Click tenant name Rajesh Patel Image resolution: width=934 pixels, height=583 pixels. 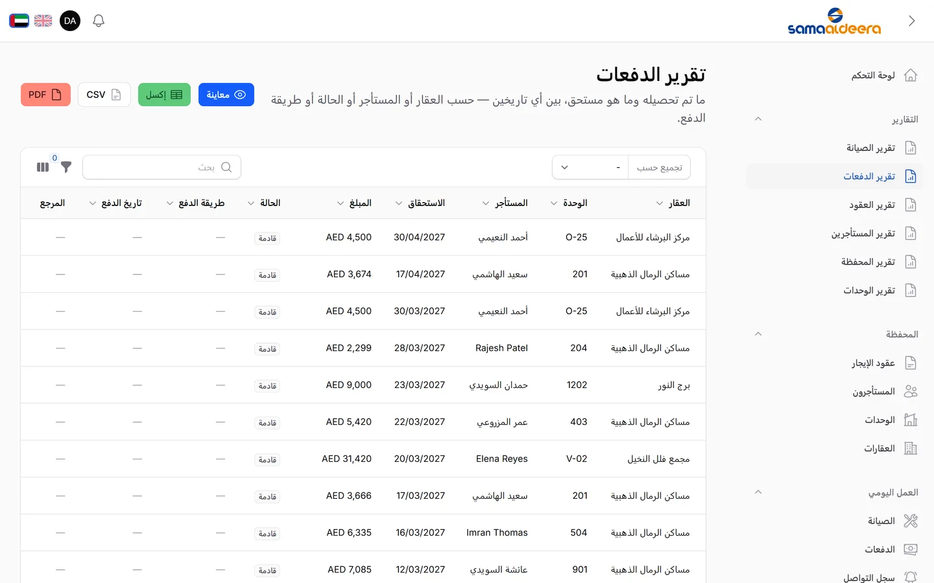coord(501,348)
